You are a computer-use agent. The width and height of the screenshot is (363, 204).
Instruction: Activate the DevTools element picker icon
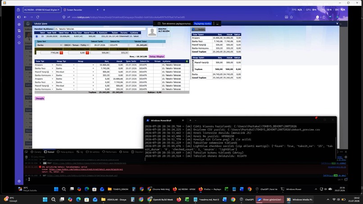[26, 152]
